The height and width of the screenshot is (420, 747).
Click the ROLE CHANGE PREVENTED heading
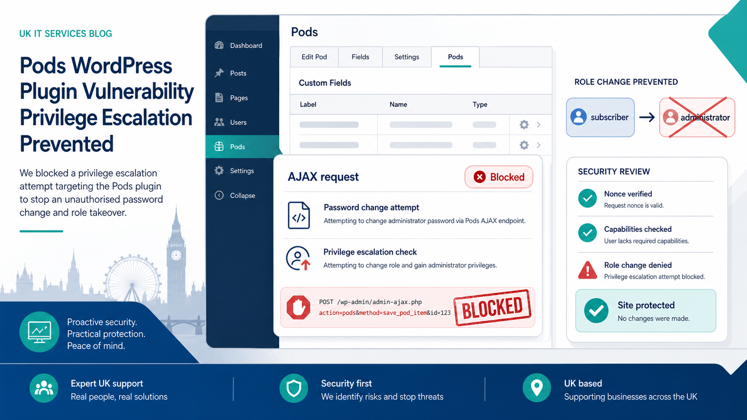pos(626,82)
